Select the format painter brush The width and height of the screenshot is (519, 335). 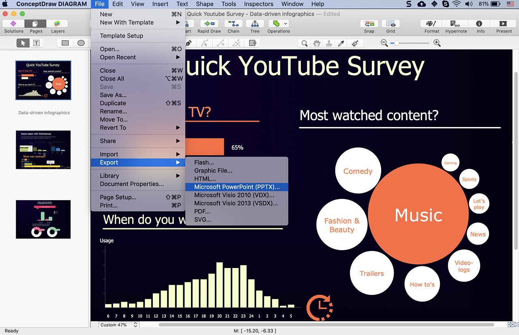tap(355, 43)
